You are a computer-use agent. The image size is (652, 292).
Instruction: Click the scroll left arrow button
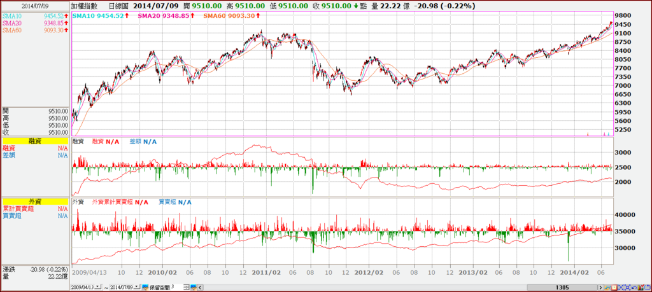200,288
